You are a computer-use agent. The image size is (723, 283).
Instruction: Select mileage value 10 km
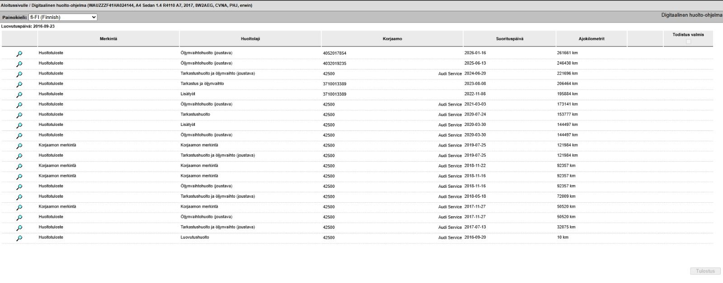click(x=563, y=237)
